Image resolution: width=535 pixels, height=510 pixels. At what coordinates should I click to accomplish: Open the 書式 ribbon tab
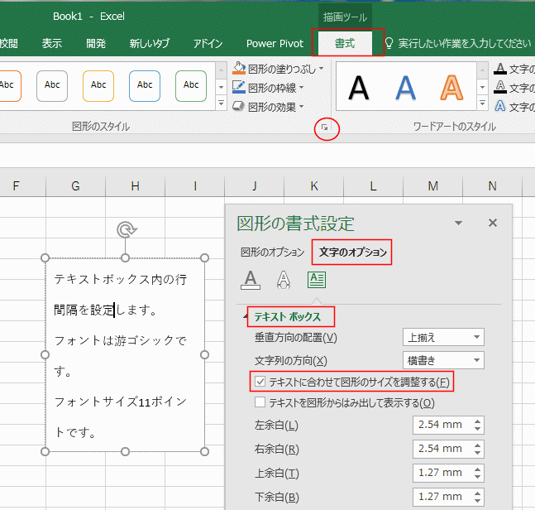click(345, 43)
